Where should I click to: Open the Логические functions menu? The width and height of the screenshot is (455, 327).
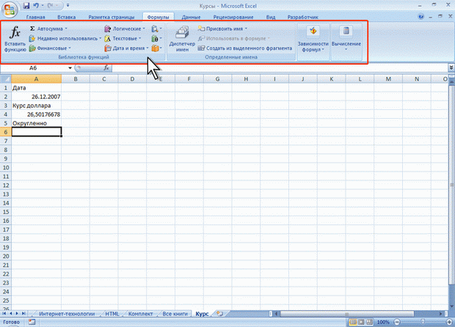[125, 29]
